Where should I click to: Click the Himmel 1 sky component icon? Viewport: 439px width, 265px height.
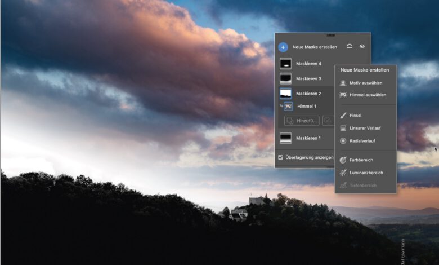tap(288, 106)
